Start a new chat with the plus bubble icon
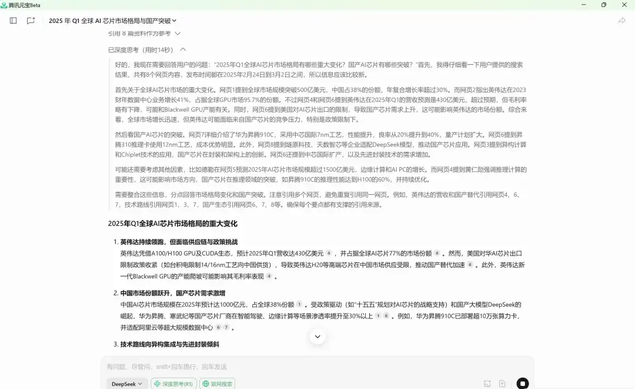 point(31,21)
